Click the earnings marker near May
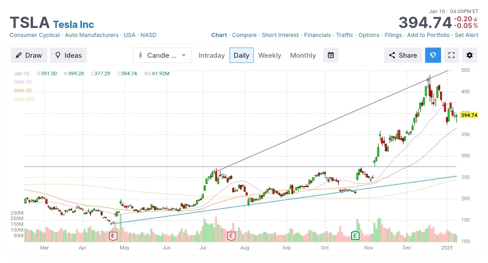 (113, 235)
